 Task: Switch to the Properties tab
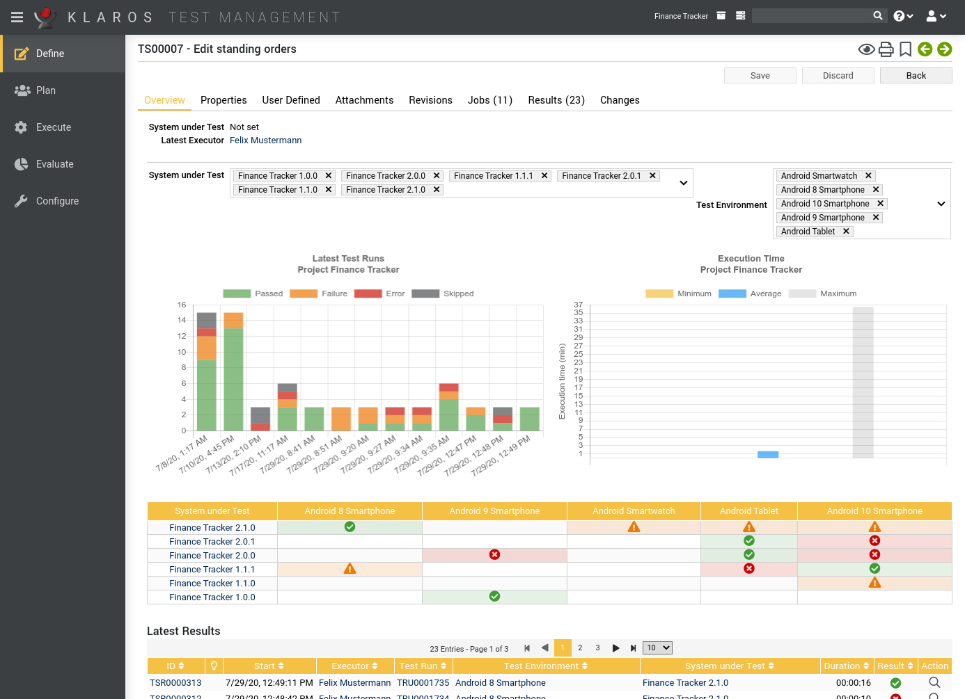pyautogui.click(x=223, y=100)
